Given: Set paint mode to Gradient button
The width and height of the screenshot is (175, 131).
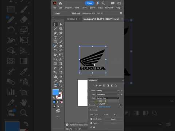Looking at the screenshot, I should point(58,102).
